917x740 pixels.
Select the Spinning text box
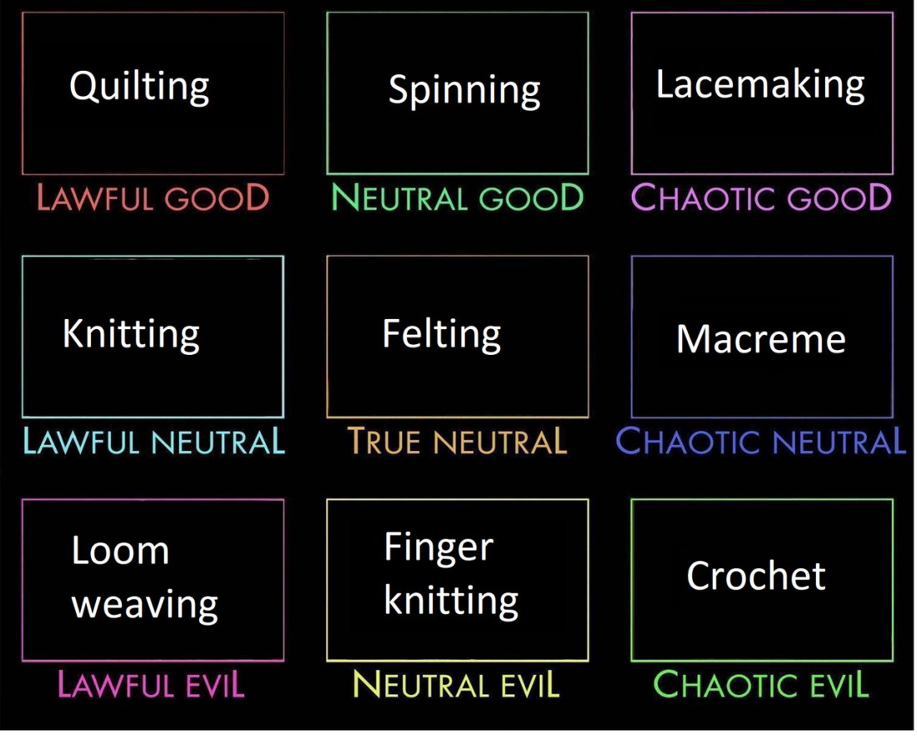tap(464, 90)
